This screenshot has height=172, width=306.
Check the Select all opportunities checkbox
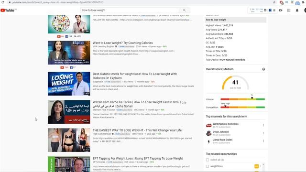[x=208, y=160]
